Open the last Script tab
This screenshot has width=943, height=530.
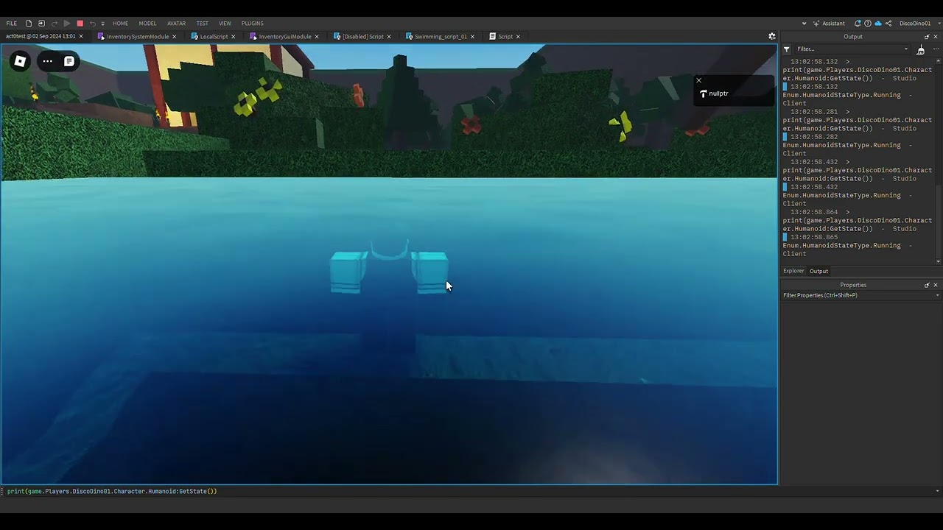pyautogui.click(x=505, y=36)
